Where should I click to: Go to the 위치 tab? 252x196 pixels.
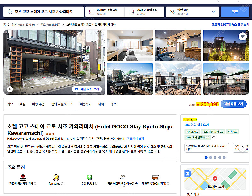pyautogui.click(x=101, y=104)
